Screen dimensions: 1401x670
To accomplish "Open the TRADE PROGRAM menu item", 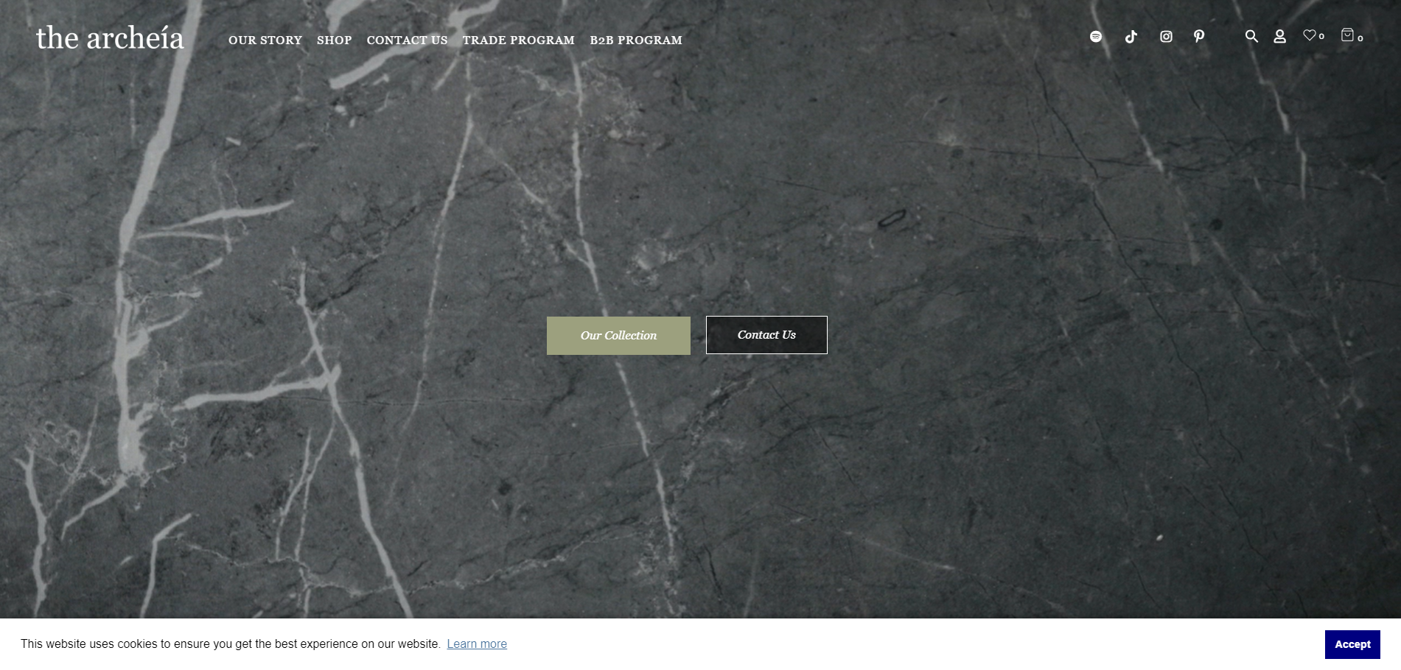I will (x=519, y=40).
